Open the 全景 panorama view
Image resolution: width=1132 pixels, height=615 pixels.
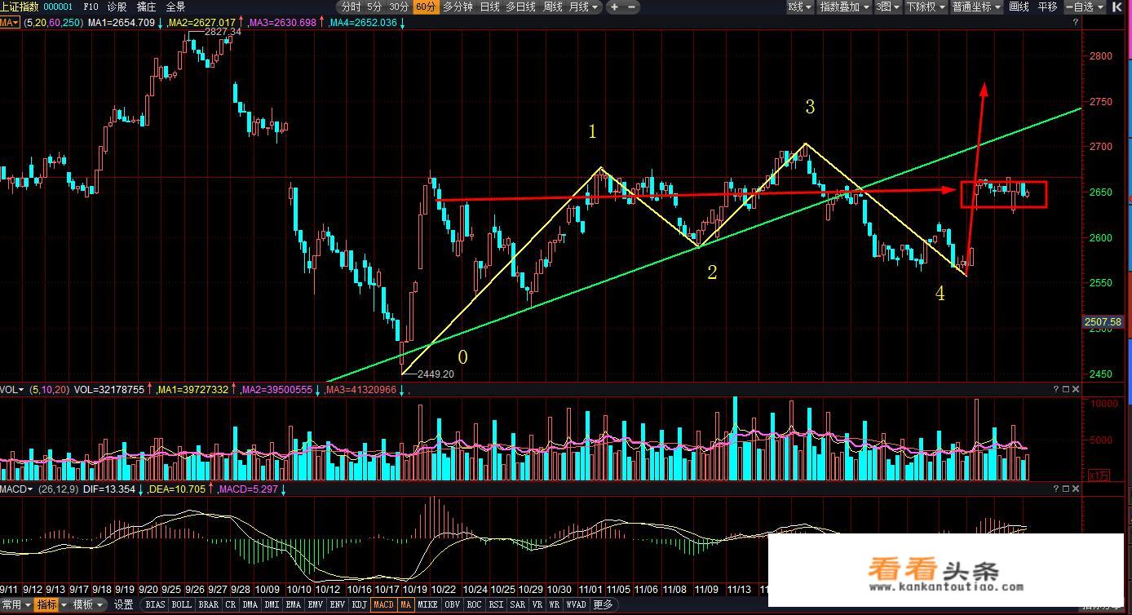pyautogui.click(x=175, y=7)
